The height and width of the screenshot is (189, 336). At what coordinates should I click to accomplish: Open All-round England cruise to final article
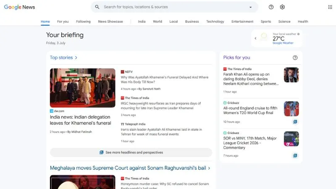tap(250, 110)
